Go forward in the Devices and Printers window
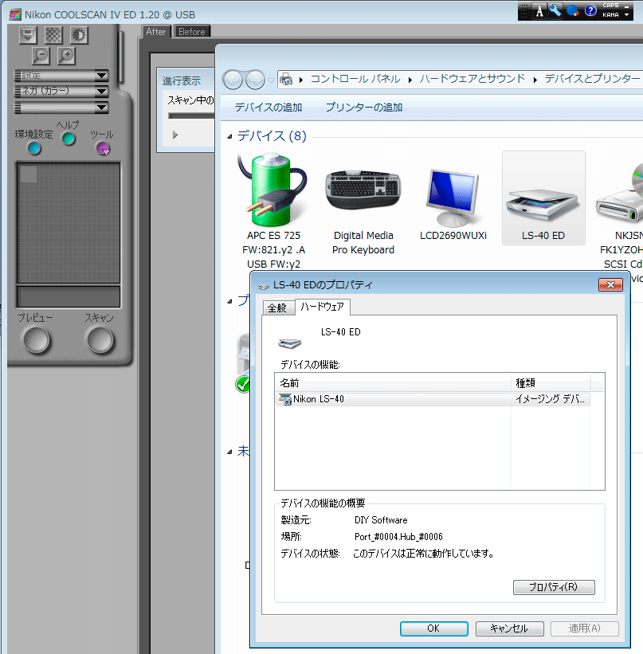The width and height of the screenshot is (643, 654). (x=255, y=80)
